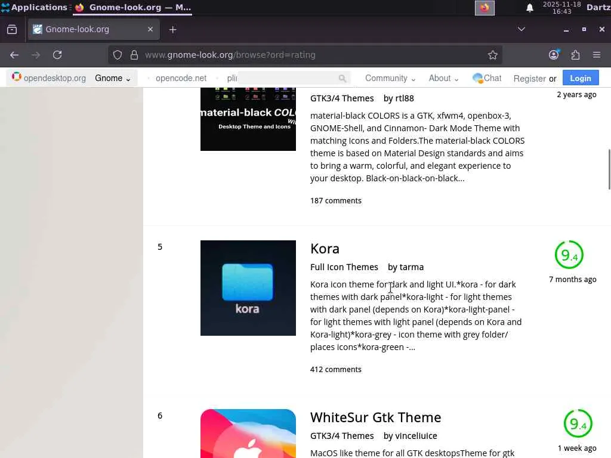This screenshot has height=458, width=611.
Task: Click the Dartz username in panel
Action: pyautogui.click(x=598, y=7)
